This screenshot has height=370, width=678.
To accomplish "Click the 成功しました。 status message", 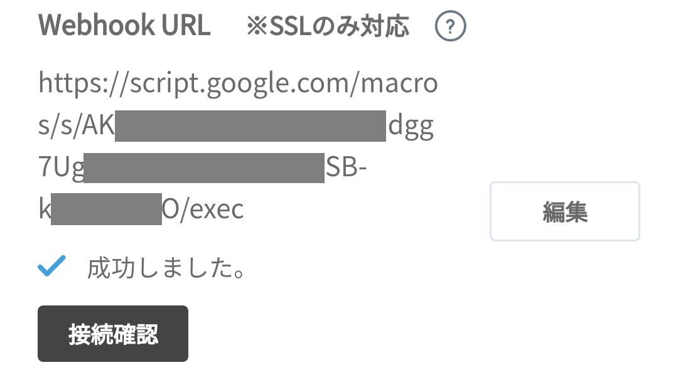I will tap(166, 268).
